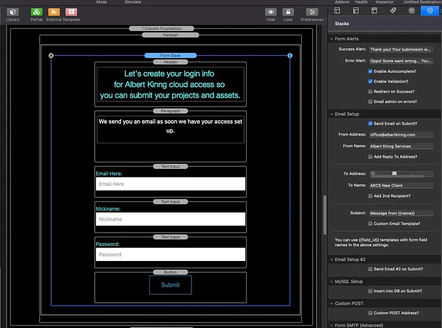Select the Header stack label
Screen dimensions: 442x328
click(170, 62)
